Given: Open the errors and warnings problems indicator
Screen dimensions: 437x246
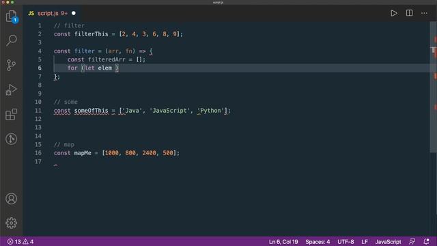Looking at the screenshot, I should [20, 241].
